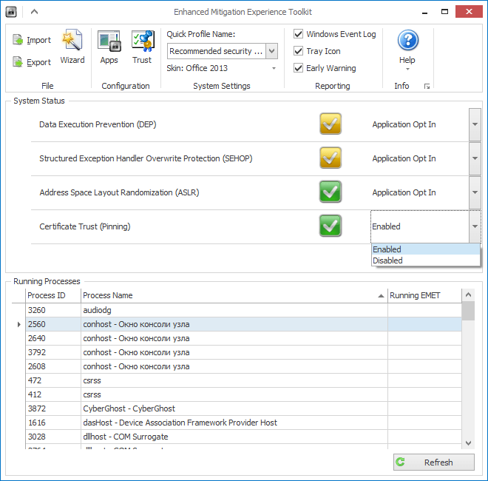488x481 pixels.
Task: Launch the Wizard tool
Action: (x=72, y=47)
